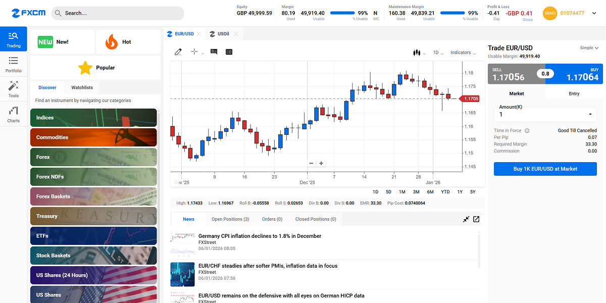Open the Indicators dropdown on the chart
This screenshot has width=606, height=303.
pyautogui.click(x=463, y=52)
